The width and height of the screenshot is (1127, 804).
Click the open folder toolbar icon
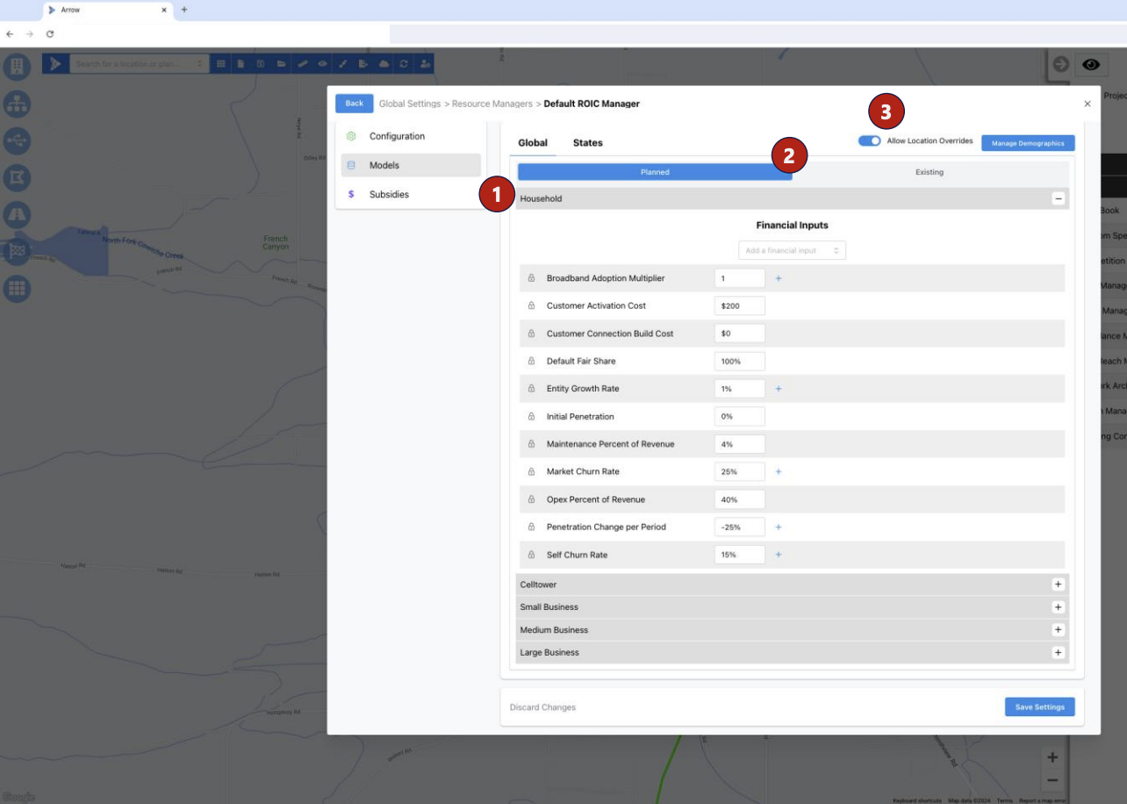pyautogui.click(x=281, y=64)
